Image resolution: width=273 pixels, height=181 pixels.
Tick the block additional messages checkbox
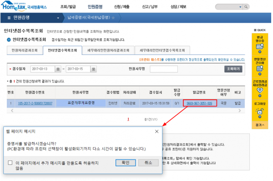(x=10, y=163)
